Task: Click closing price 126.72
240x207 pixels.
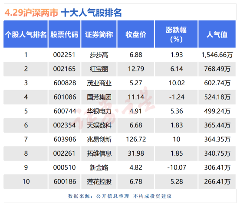Action: 136,140
